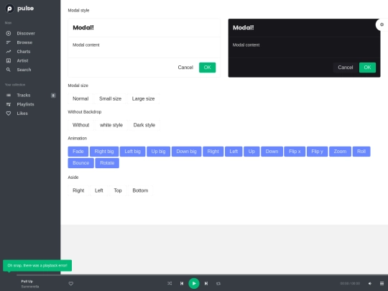Trigger the Roll animation

tap(361, 152)
